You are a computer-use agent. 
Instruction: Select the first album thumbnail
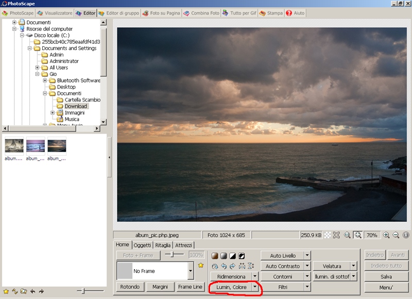click(x=14, y=146)
